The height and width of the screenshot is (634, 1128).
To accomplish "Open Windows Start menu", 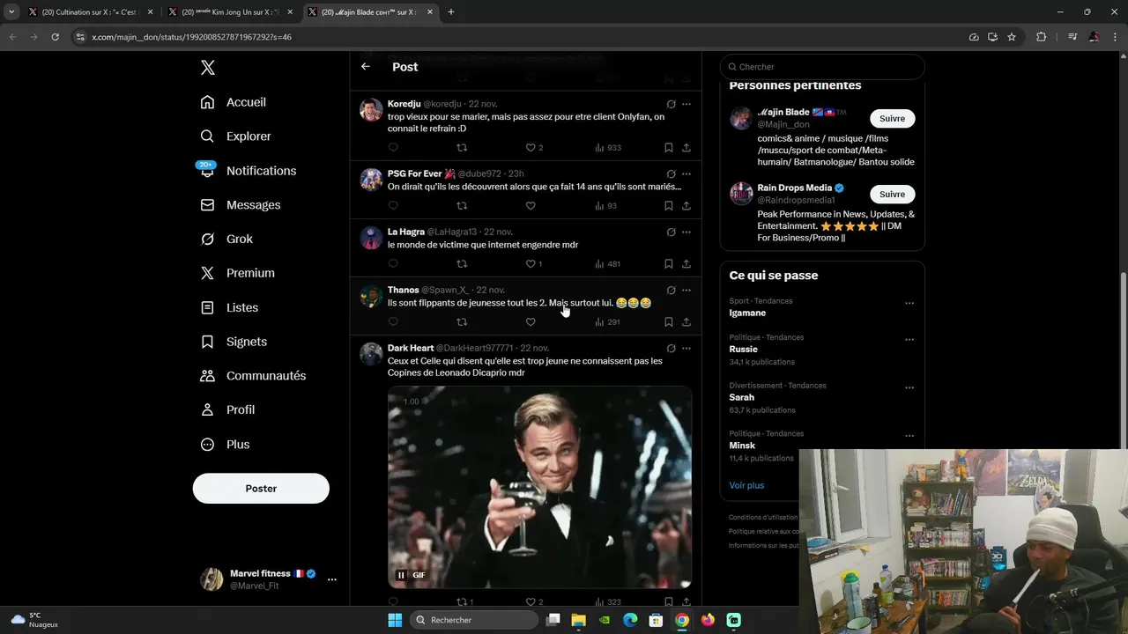I will (395, 620).
